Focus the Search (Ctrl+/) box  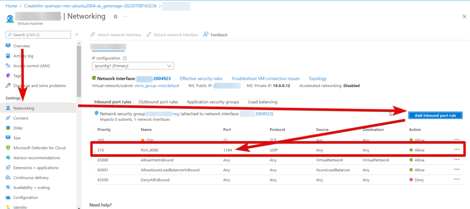[39, 35]
